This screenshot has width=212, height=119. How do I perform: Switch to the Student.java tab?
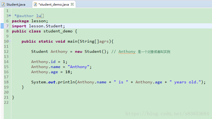pos(16,5)
